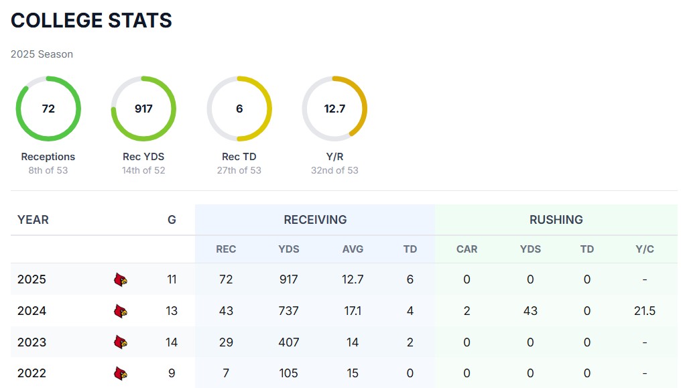Screen dimensions: 681x388
Task: Click the CAR column header under Rushing
Action: tap(467, 249)
